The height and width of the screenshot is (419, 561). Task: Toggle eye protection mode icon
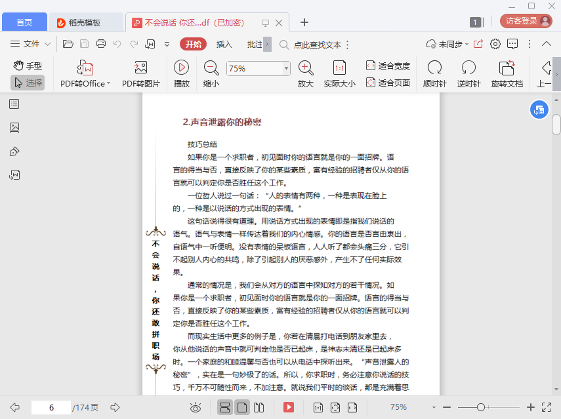(195, 407)
